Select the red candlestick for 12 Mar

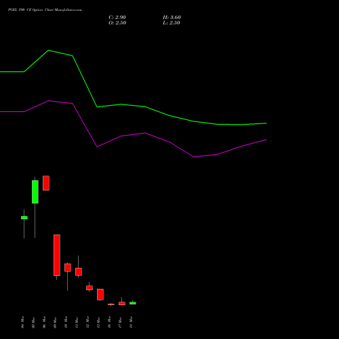point(89,288)
